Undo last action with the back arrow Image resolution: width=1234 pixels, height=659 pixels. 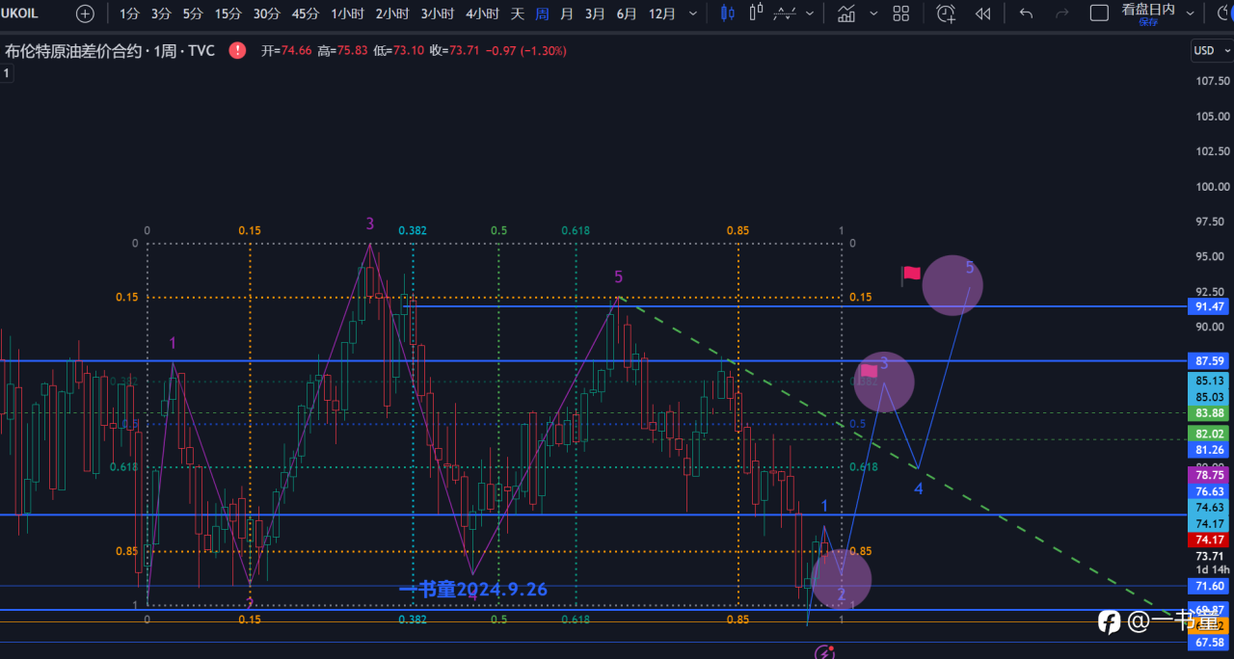[x=1026, y=13]
